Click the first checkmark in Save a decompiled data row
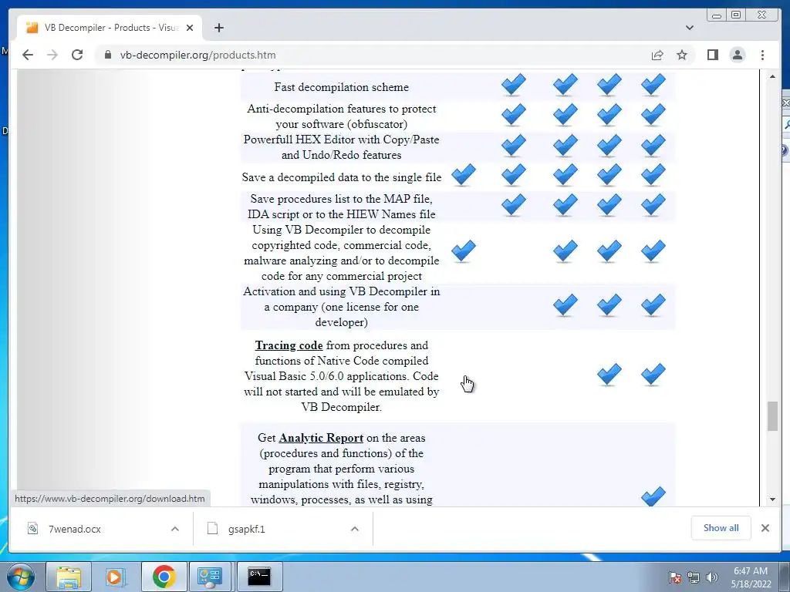Image resolution: width=790 pixels, height=592 pixels. coord(464,175)
